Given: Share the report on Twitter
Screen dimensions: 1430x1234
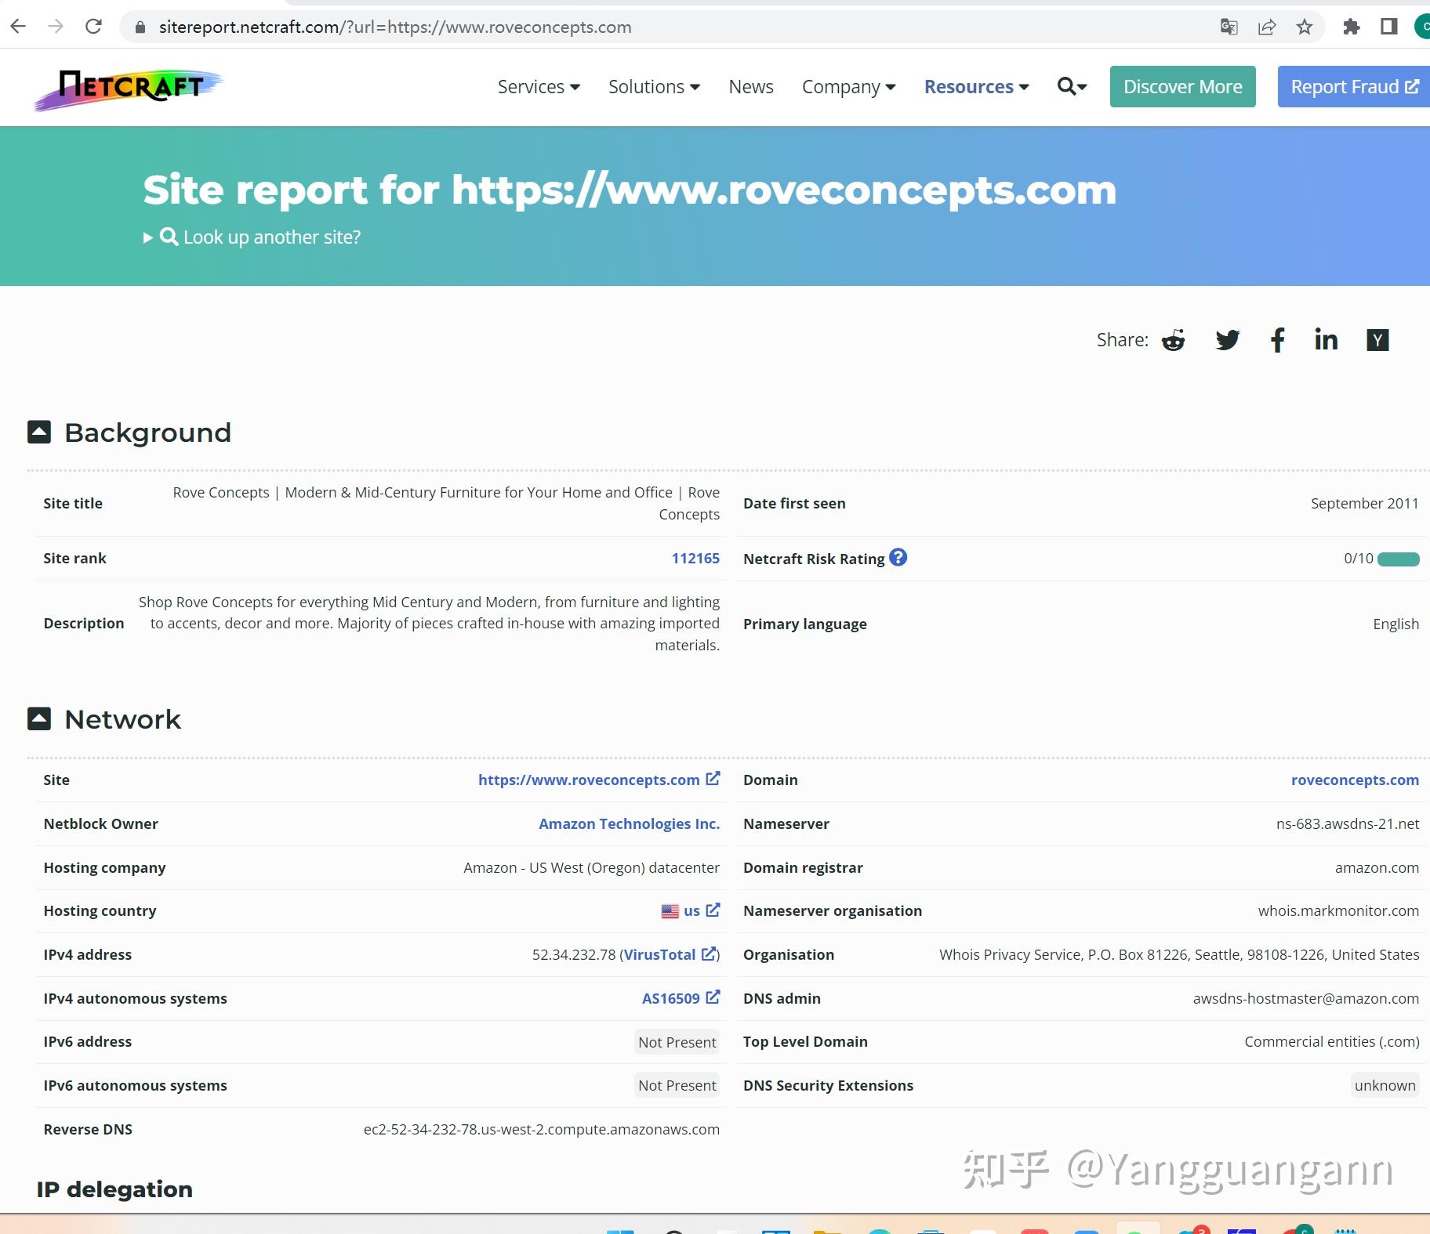Looking at the screenshot, I should [x=1227, y=340].
